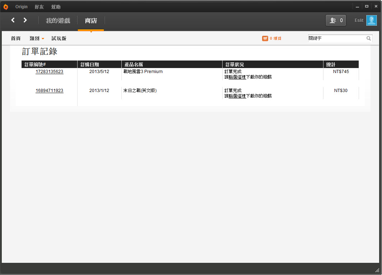
Task: Open the 幫助 menu
Action: [56, 7]
